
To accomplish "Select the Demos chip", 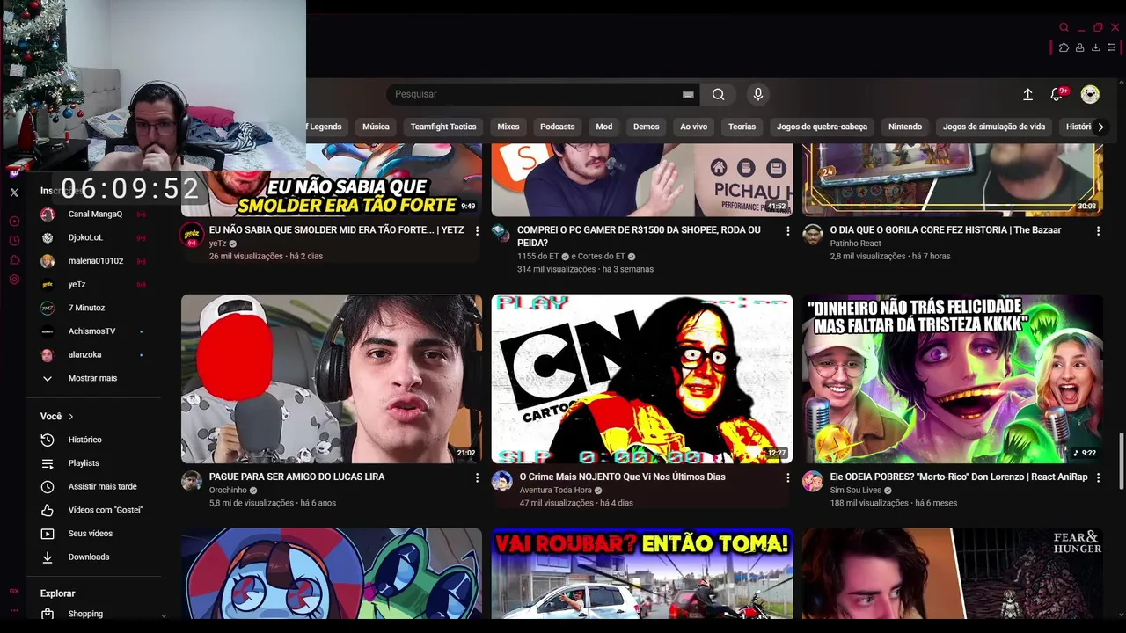I will [x=646, y=127].
